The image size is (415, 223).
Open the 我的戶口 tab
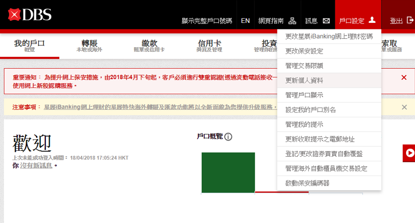tap(29, 45)
